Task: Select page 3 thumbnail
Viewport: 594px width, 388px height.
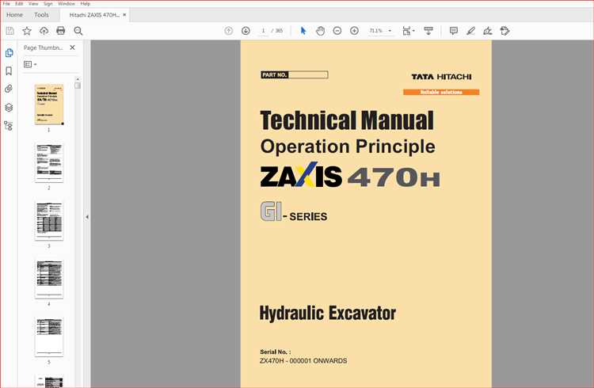Action: pyautogui.click(x=49, y=220)
